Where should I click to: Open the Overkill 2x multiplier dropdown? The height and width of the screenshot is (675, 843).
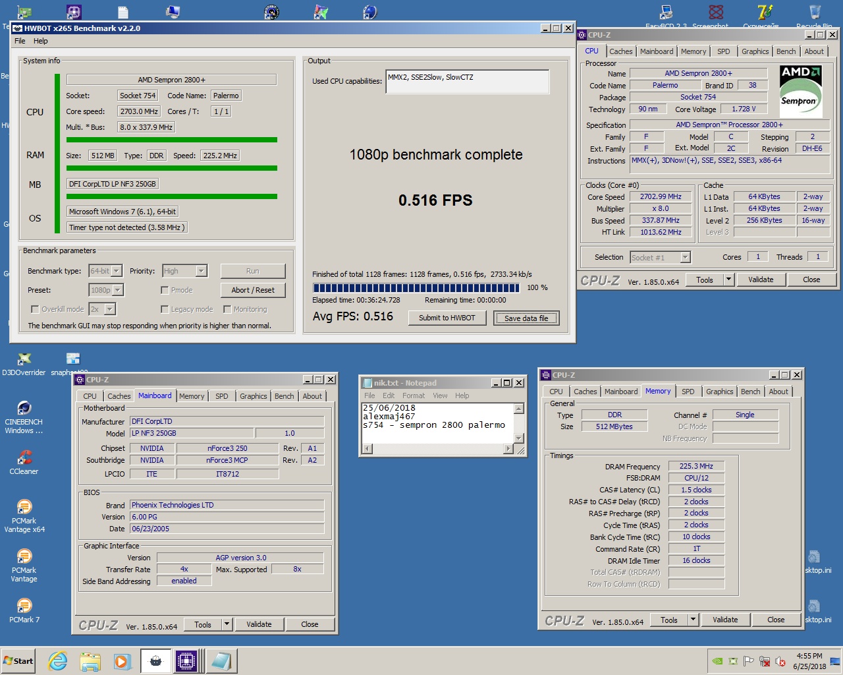(102, 309)
